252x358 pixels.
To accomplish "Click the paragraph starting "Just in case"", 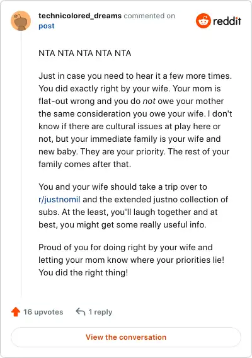I will click(135, 120).
